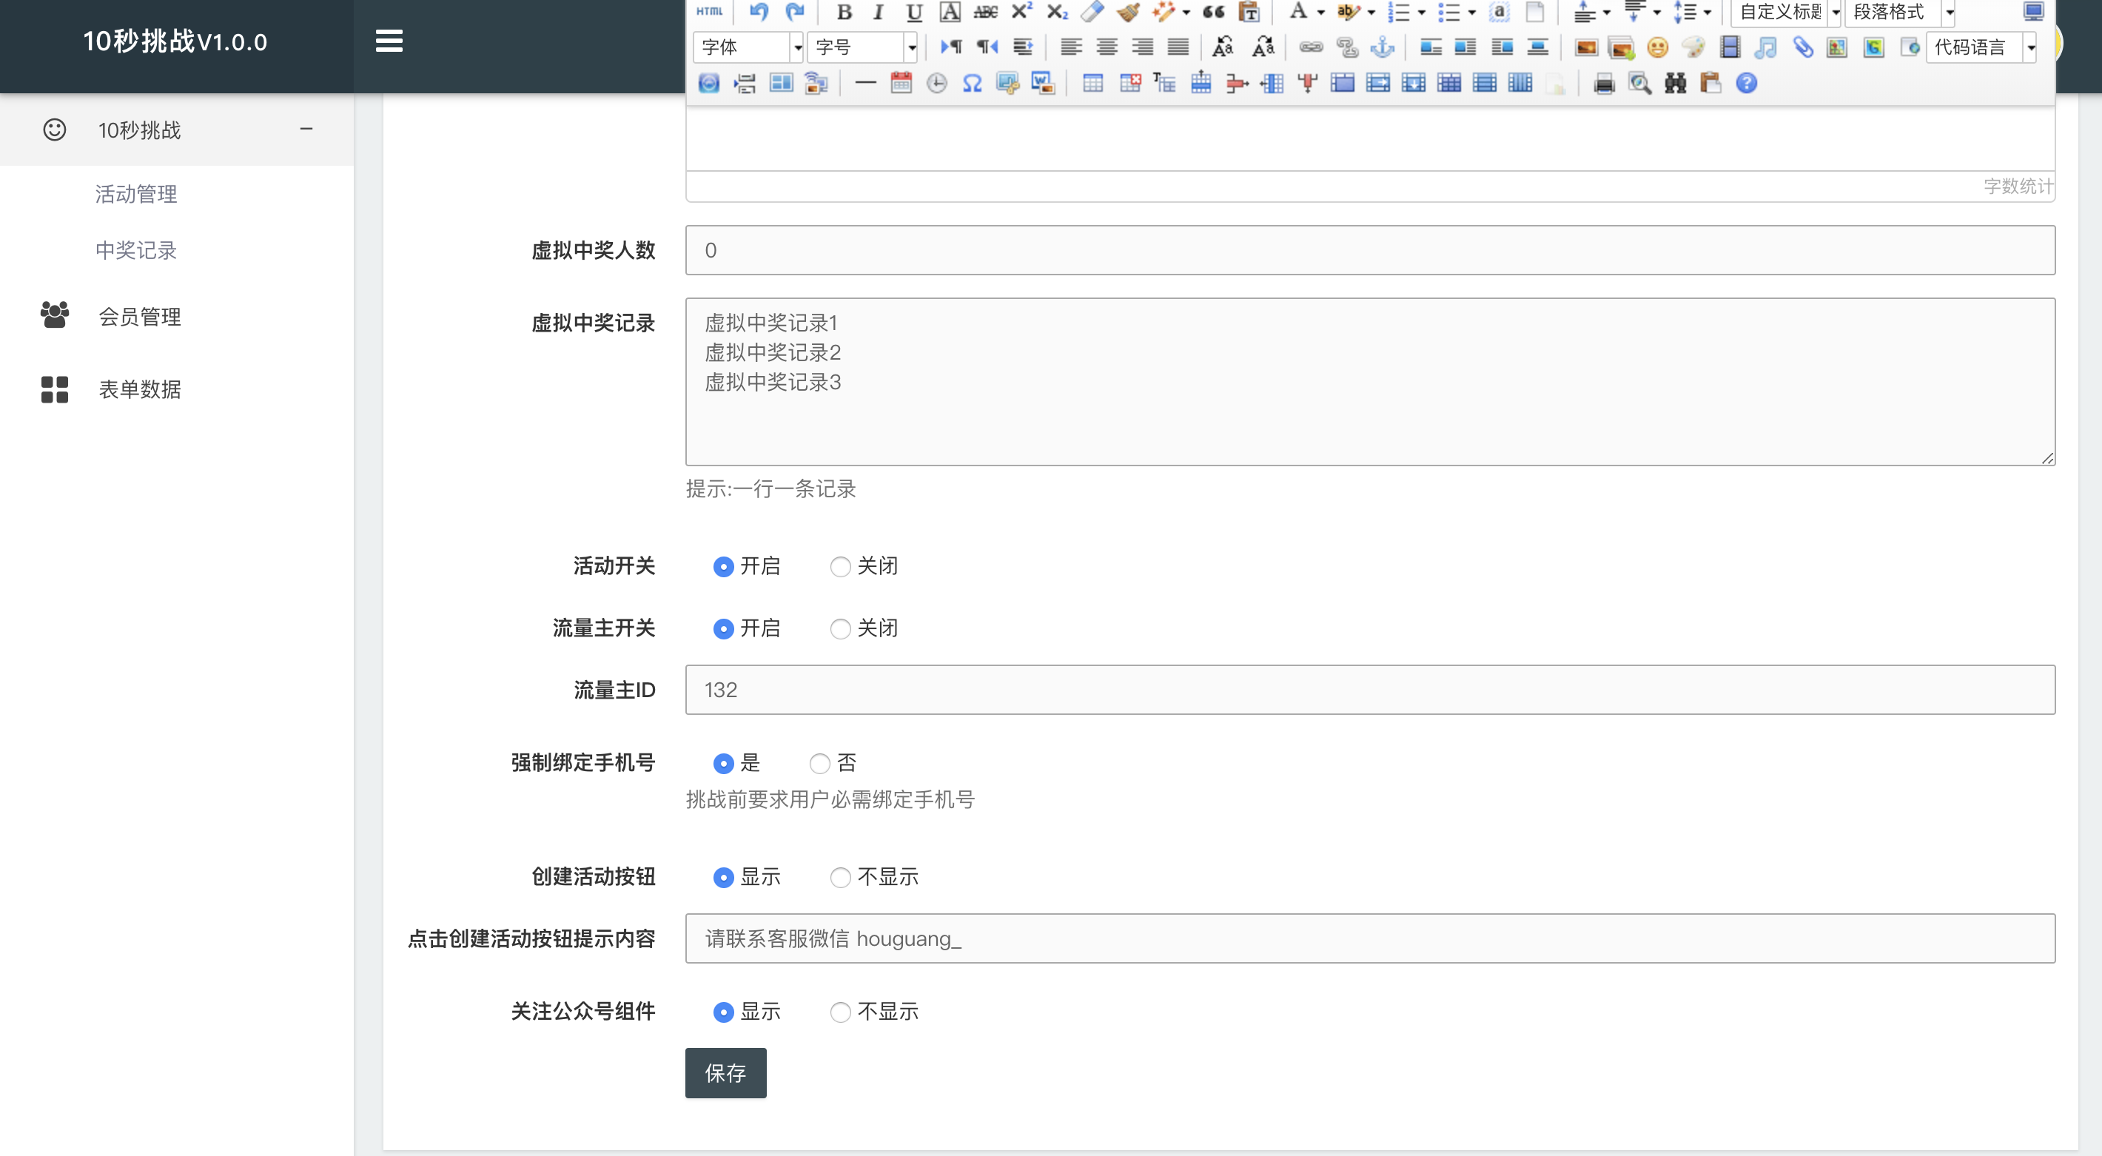Screen dimensions: 2102x1156
Task: Select 否 for 强制绑定手机号
Action: pos(819,763)
